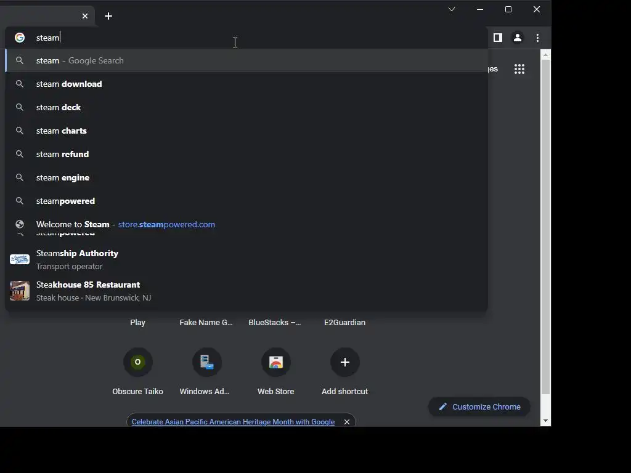Click the Steamship Authority logo thumbnail

20,259
